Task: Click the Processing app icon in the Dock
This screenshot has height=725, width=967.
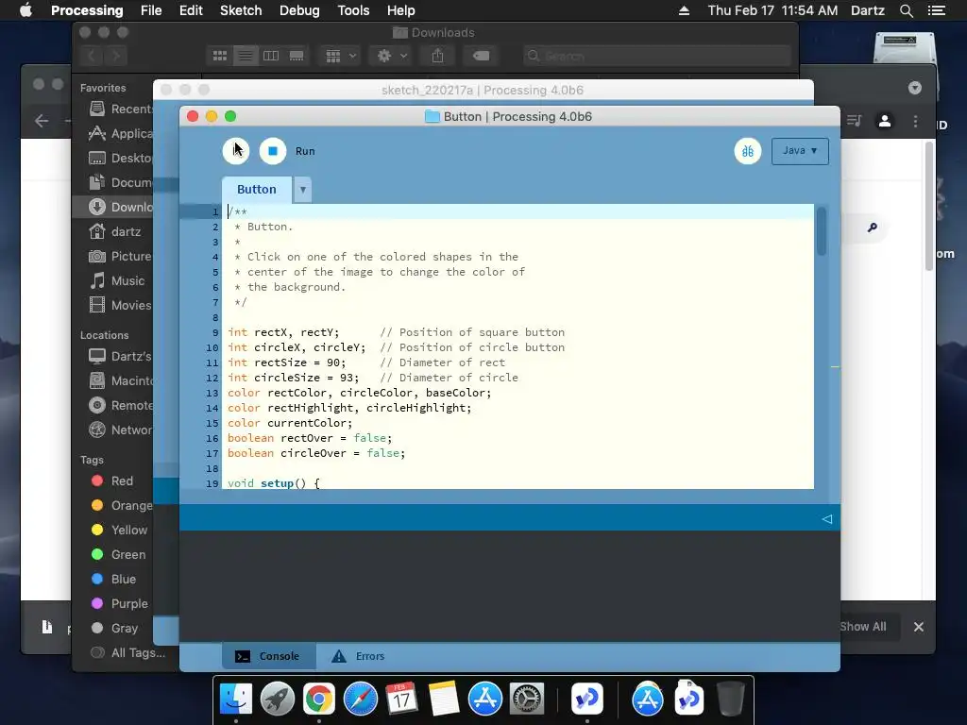Action: pyautogui.click(x=586, y=700)
